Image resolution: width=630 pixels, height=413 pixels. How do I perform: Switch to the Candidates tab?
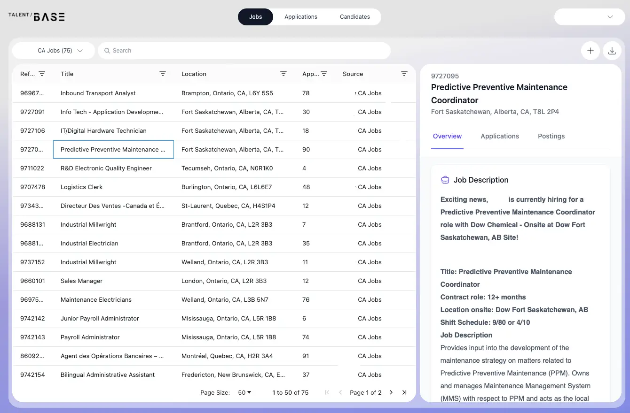(x=355, y=17)
